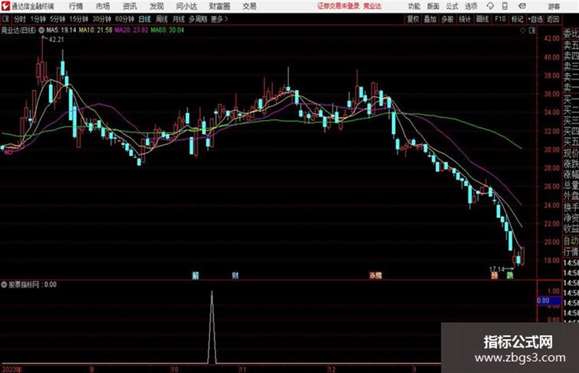
Task: Click the MA20: 23.92 indicator label
Action: (132, 30)
